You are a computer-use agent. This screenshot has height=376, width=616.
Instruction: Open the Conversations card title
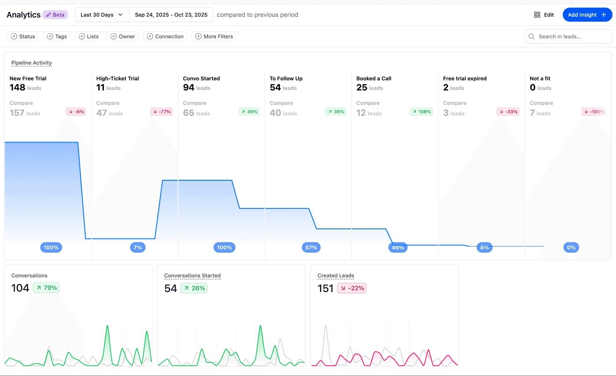[x=29, y=276]
